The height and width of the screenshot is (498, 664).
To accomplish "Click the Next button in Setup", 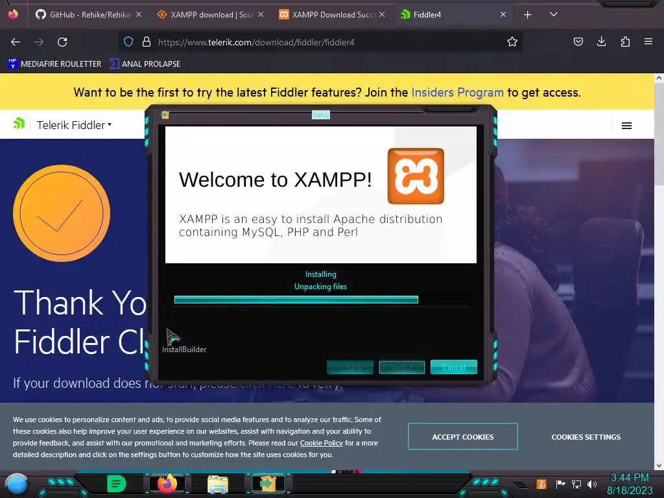I will coord(401,367).
